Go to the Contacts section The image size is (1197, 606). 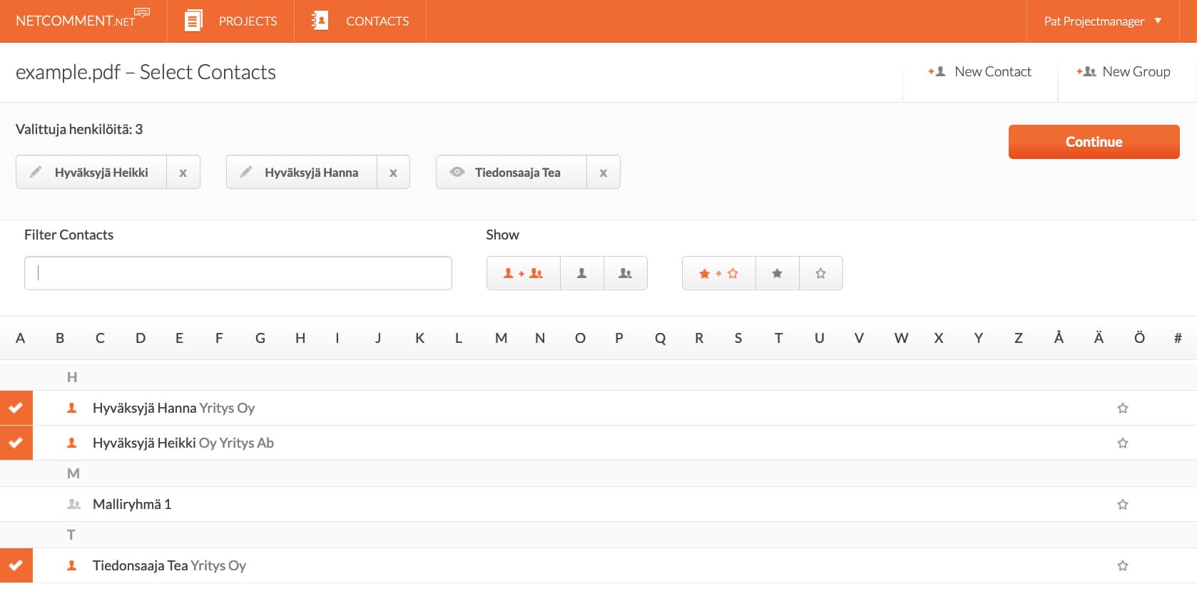click(360, 21)
